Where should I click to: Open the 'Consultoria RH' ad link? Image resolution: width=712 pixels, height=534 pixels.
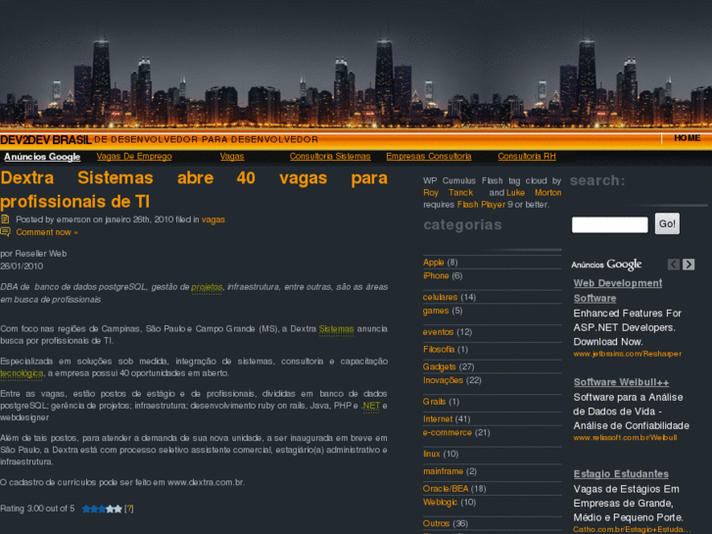[527, 157]
